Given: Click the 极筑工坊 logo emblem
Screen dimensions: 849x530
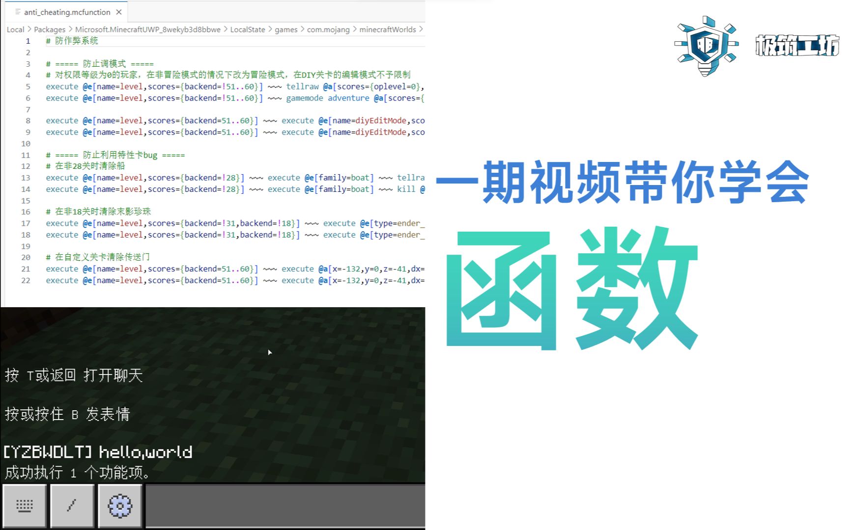Looking at the screenshot, I should point(707,46).
